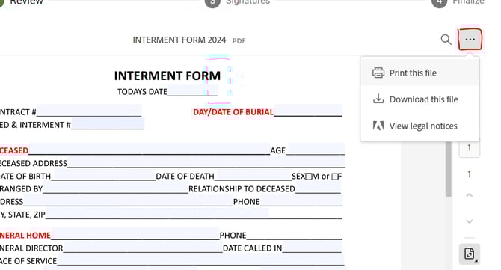This screenshot has height=270, width=501.
Task: Click the current page number box
Action: (x=469, y=149)
